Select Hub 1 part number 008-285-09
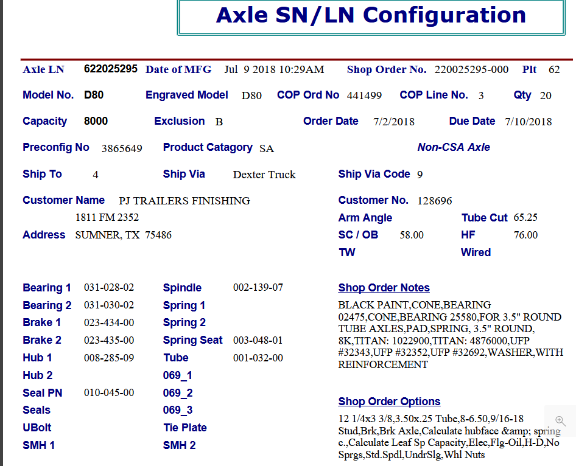The height and width of the screenshot is (466, 576). pyautogui.click(x=109, y=358)
